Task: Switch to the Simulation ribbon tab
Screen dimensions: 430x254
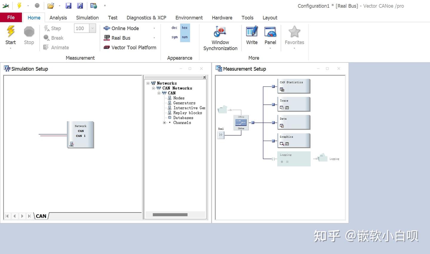Action: tap(87, 18)
